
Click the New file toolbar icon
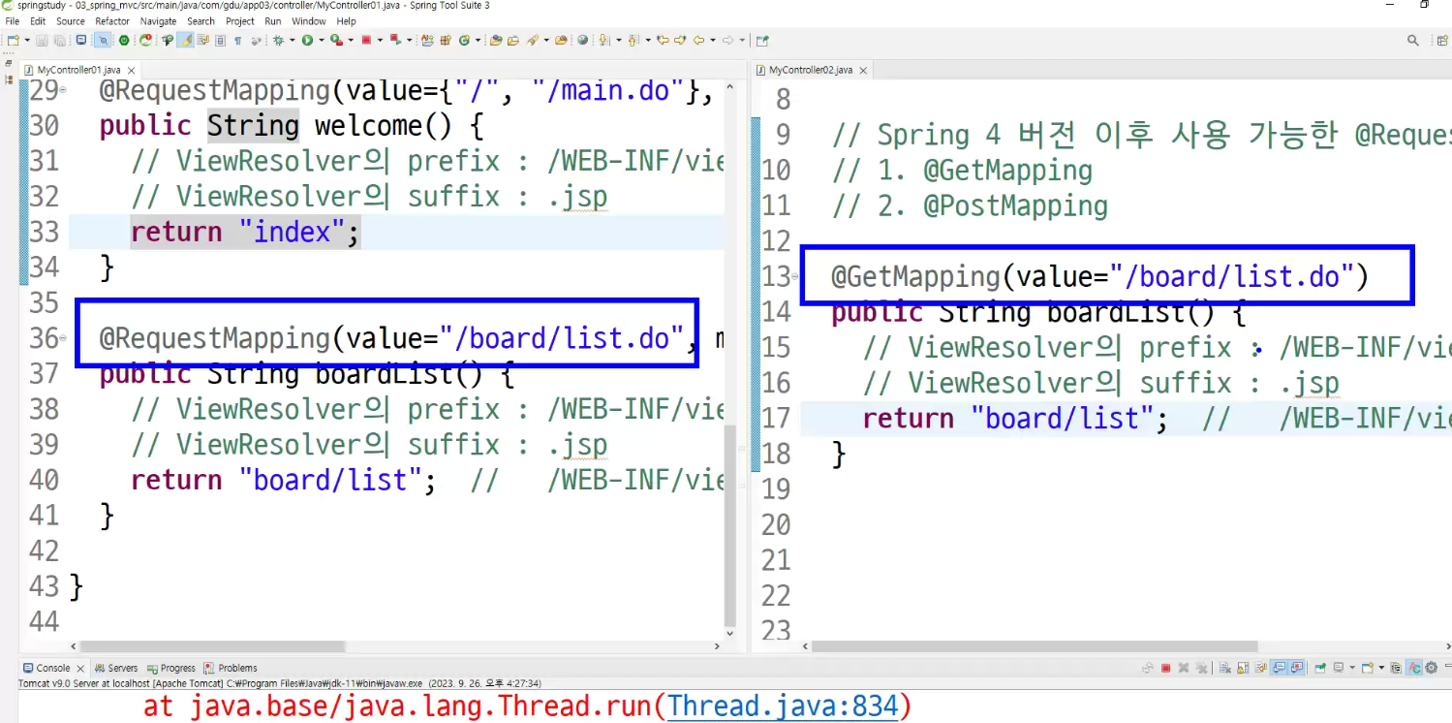click(x=13, y=41)
